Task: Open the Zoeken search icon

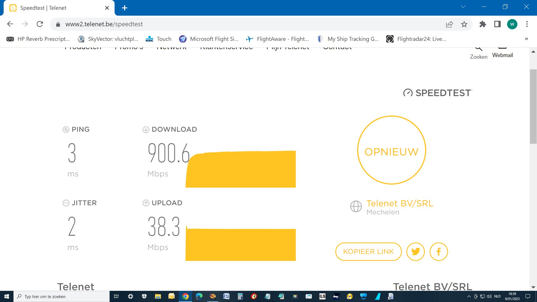Action: (479, 48)
